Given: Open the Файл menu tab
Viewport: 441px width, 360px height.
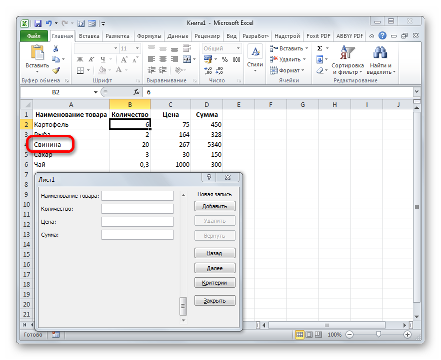Looking at the screenshot, I should pyautogui.click(x=34, y=36).
